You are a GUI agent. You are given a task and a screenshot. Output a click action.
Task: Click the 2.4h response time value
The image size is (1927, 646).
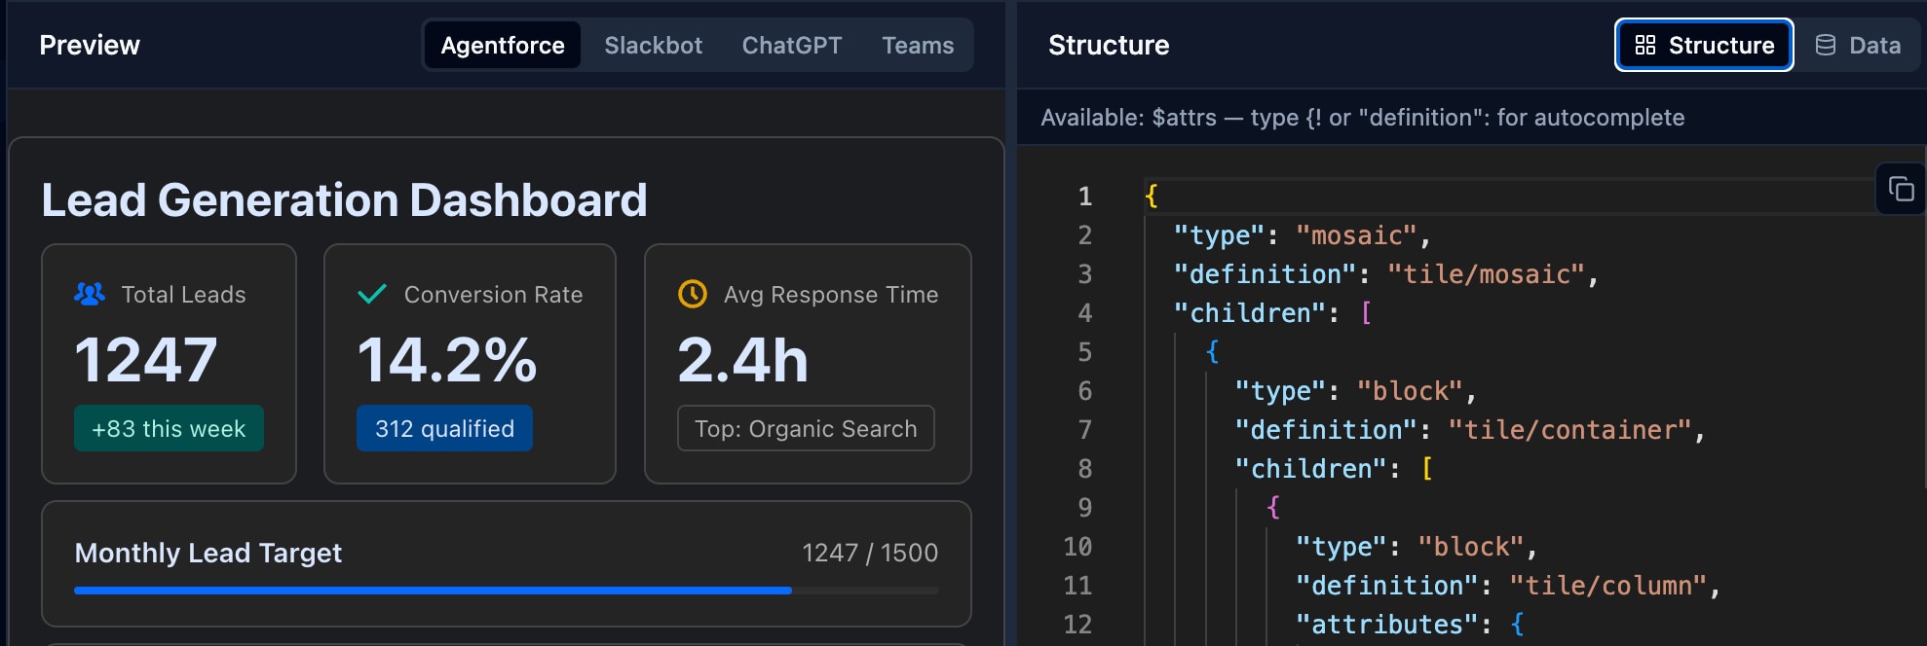pyautogui.click(x=743, y=360)
